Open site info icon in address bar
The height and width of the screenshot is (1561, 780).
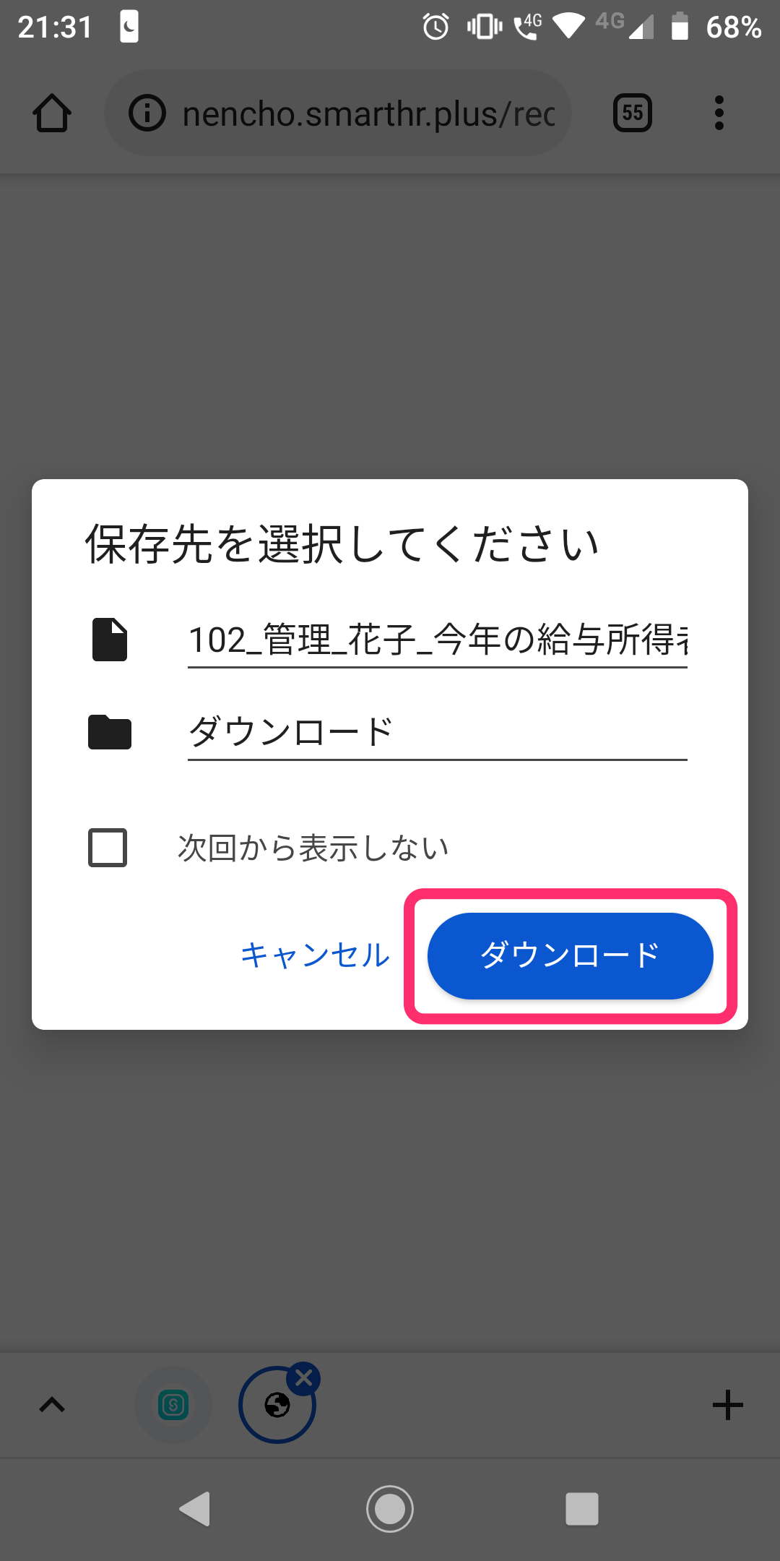coord(147,113)
